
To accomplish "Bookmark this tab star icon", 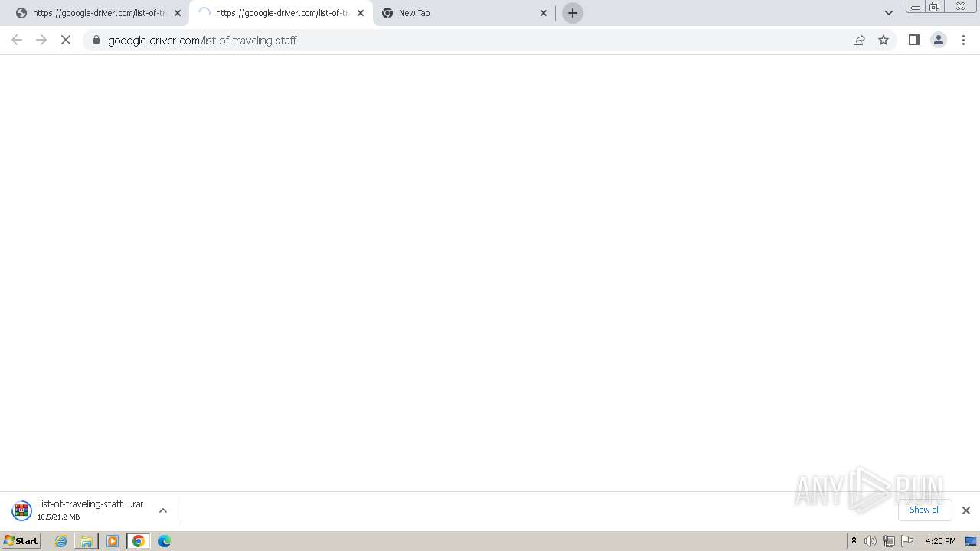I will [x=884, y=40].
